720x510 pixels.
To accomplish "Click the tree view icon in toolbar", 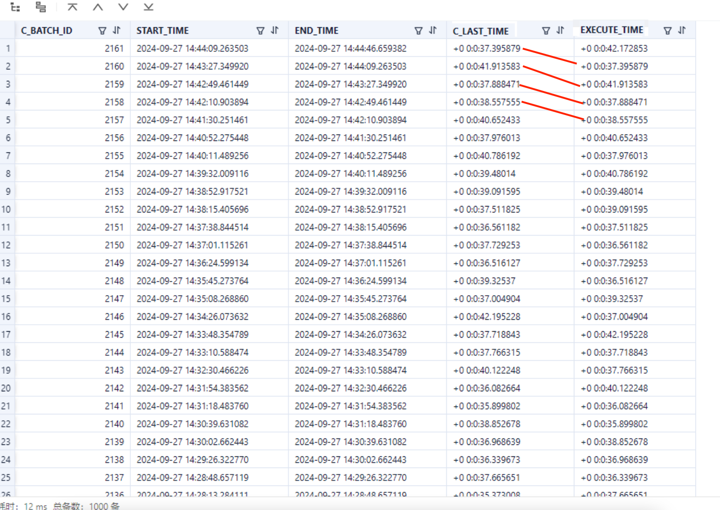I will click(x=15, y=7).
